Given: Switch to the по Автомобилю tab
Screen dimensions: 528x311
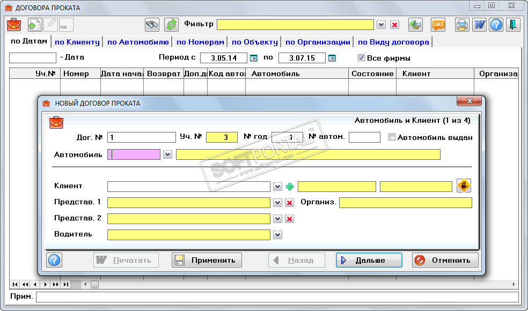Looking at the screenshot, I should 138,42.
